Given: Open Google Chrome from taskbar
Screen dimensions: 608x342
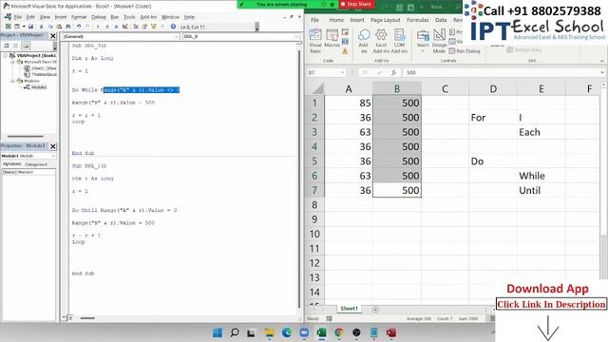Looking at the screenshot, I should click(339, 332).
